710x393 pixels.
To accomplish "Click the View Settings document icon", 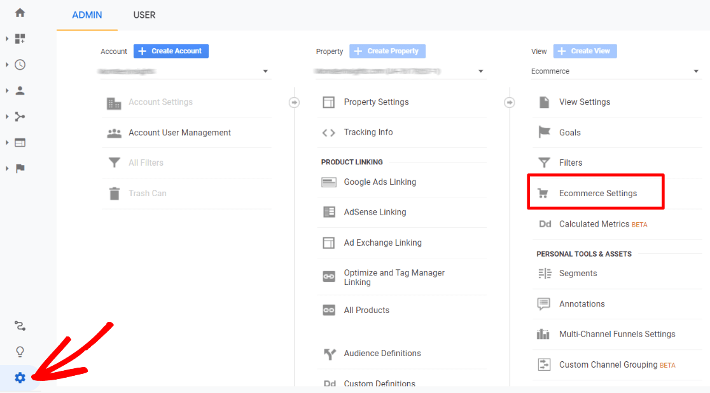I will tap(545, 102).
